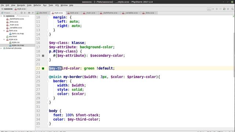This screenshot has width=235, height=132.
Task: Click the collapse-all icon in Project panel
Action: (25, 13)
